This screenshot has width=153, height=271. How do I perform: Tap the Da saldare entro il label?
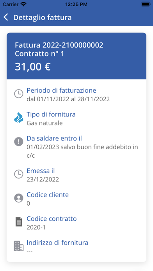tap(54, 138)
